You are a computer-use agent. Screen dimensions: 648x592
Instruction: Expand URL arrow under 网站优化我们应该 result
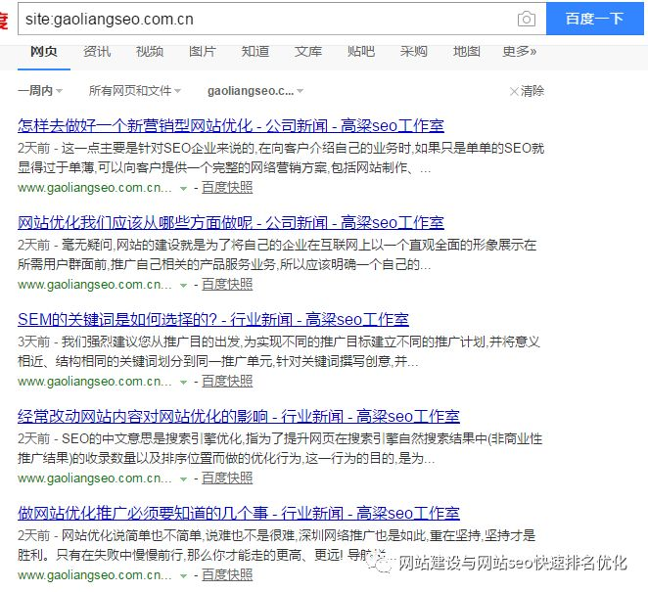(183, 286)
